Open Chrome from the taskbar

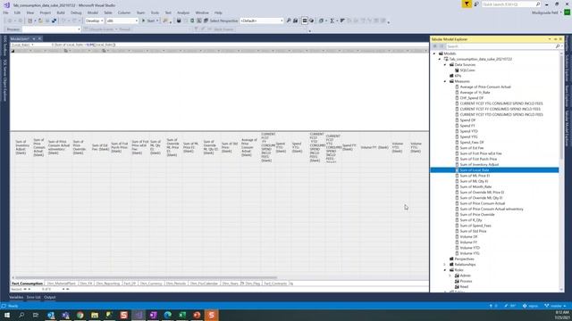[80, 315]
